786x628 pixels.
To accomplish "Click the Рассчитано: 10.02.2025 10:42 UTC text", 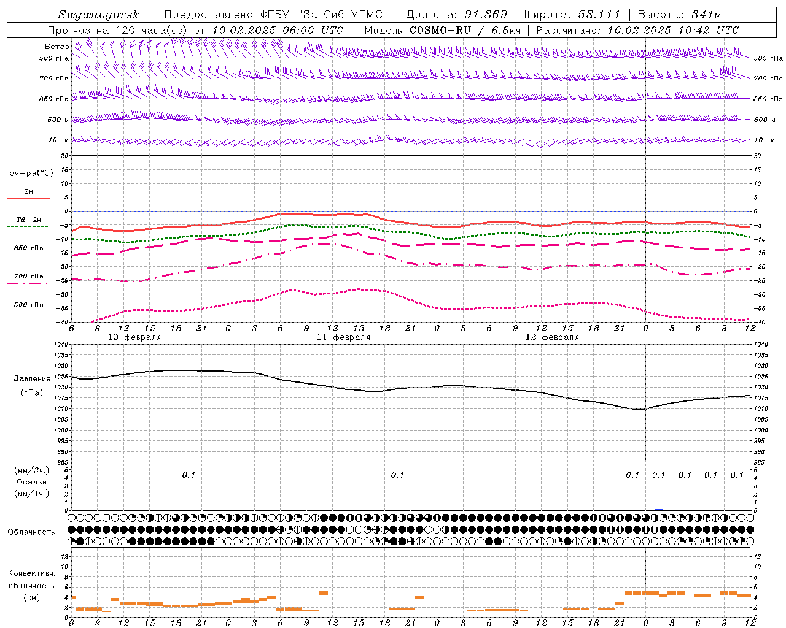I will (637, 30).
